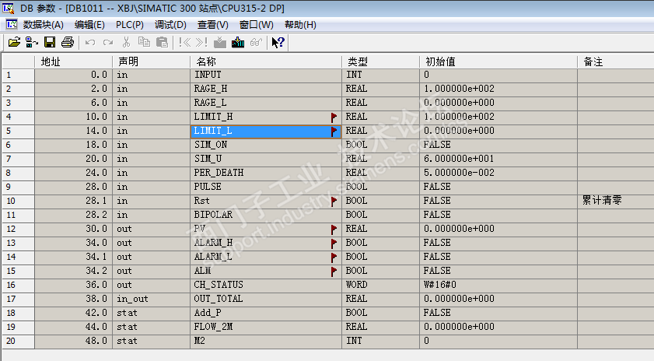Select the BIPOLAR name cell

(266, 215)
